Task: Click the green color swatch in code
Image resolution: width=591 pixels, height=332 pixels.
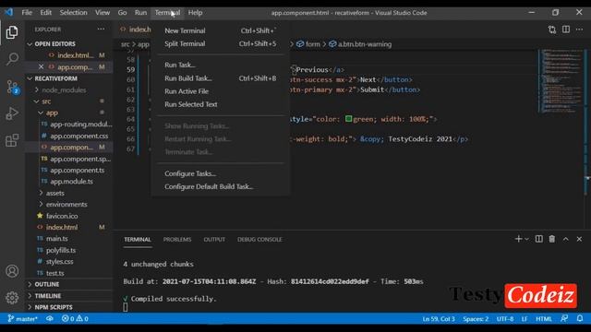Action: 349,119
